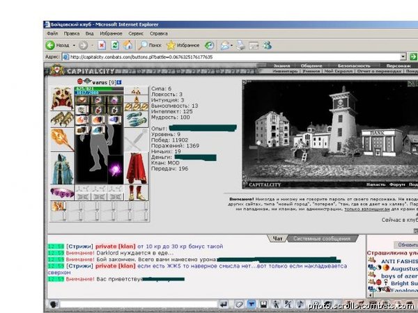The width and height of the screenshot is (418, 313).
Task: Open the Вид menu
Action: click(x=89, y=33)
